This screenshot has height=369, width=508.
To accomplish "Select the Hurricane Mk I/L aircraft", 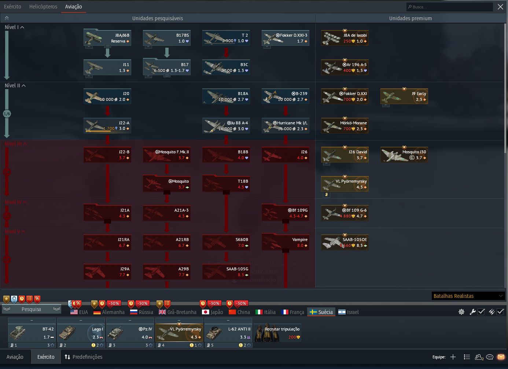I will [x=286, y=126].
